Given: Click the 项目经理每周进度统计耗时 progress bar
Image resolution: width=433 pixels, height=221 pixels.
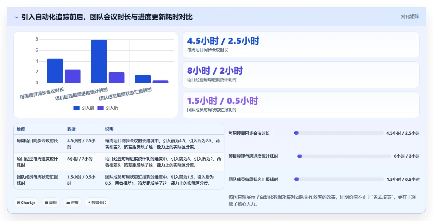Looking at the screenshot, I should click(344, 156).
